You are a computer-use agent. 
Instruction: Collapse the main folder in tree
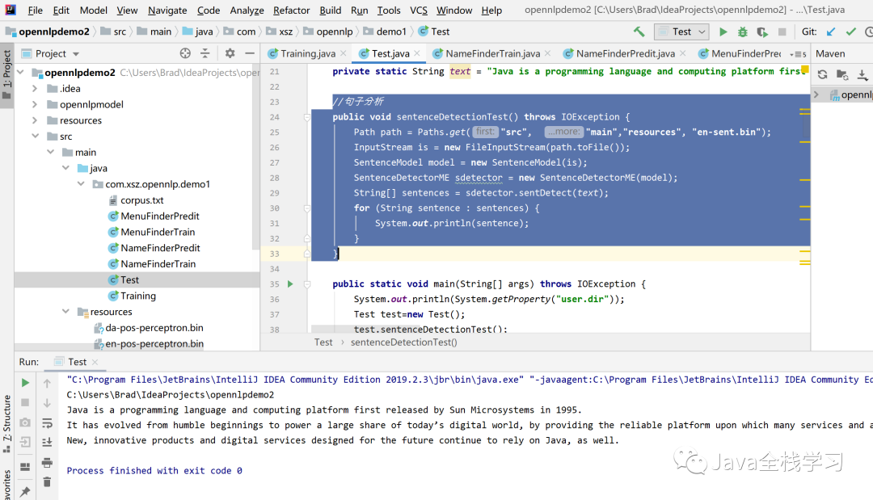click(x=51, y=153)
